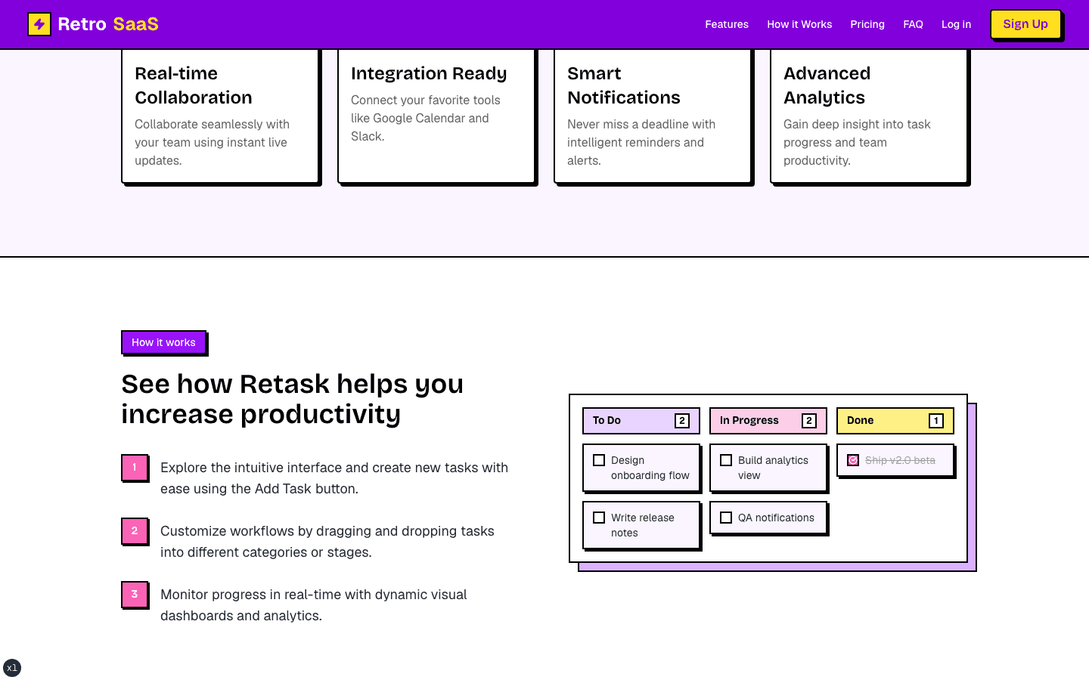Select the Done column header
This screenshot has height=680, width=1089.
point(895,421)
